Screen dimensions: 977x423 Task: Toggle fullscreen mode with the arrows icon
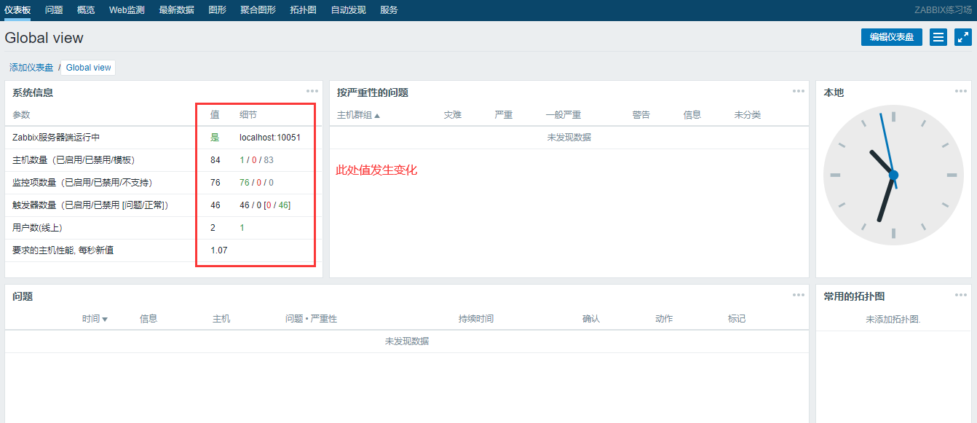[x=962, y=37]
